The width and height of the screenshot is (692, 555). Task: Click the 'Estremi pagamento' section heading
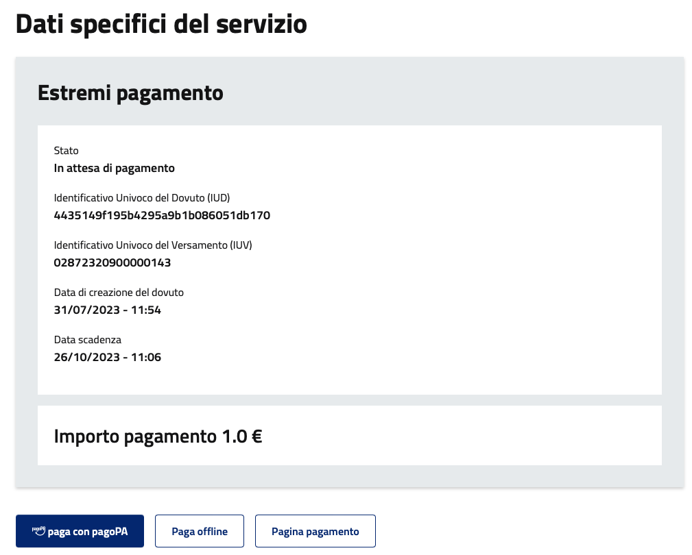pyautogui.click(x=130, y=92)
